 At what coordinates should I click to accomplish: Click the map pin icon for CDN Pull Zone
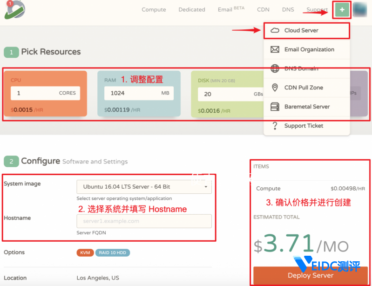275,88
